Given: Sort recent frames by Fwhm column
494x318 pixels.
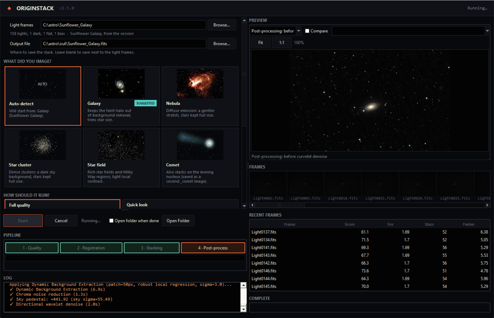Looking at the screenshot, I should pos(468,224).
